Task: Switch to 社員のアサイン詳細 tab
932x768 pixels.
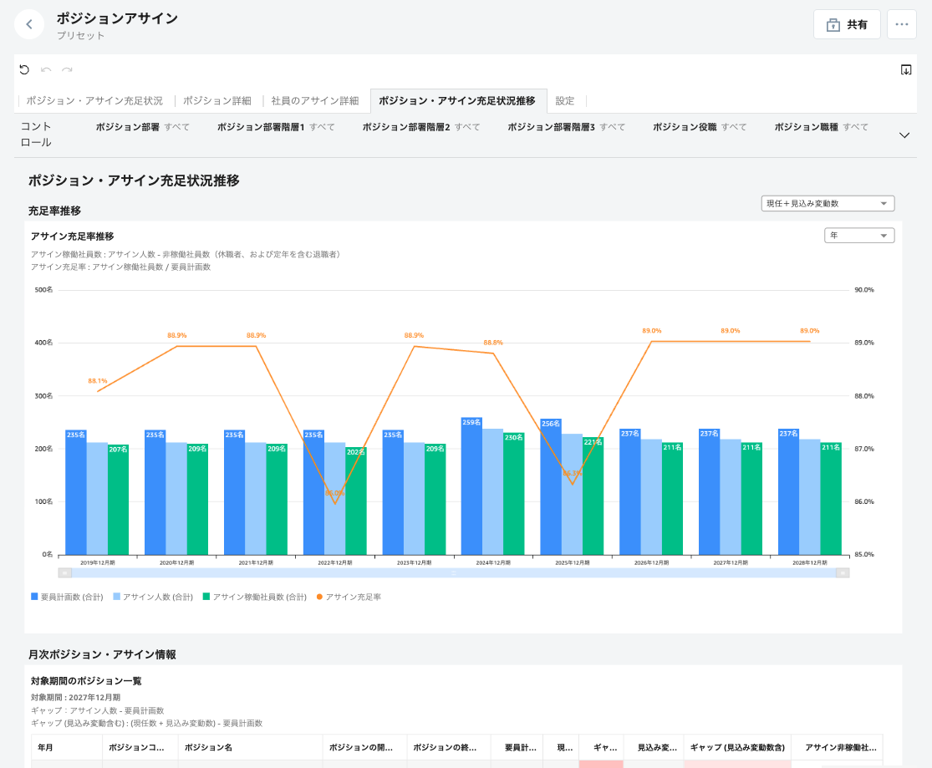Action: (314, 101)
